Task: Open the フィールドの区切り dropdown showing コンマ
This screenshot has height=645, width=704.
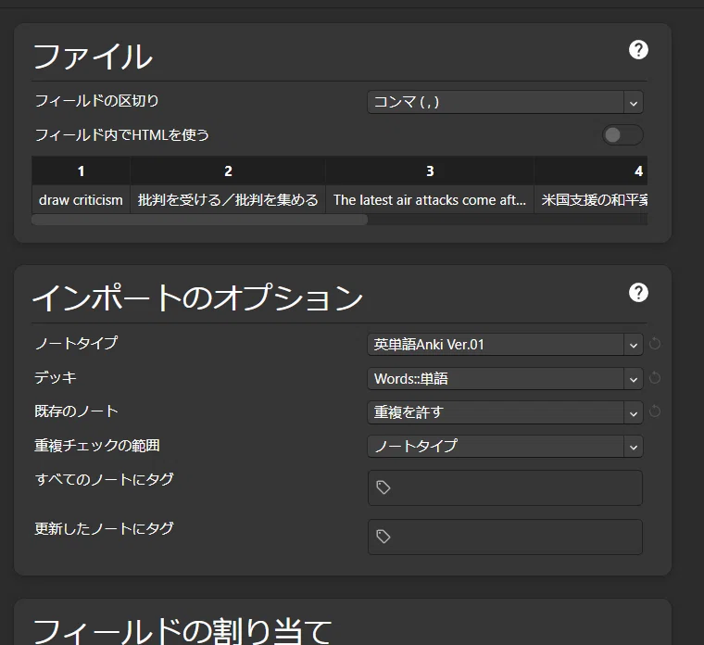Action: (505, 102)
